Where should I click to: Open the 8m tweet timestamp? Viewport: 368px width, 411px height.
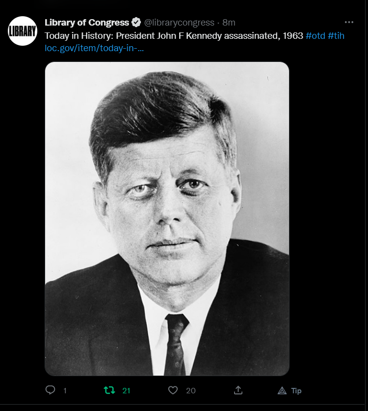coord(229,23)
